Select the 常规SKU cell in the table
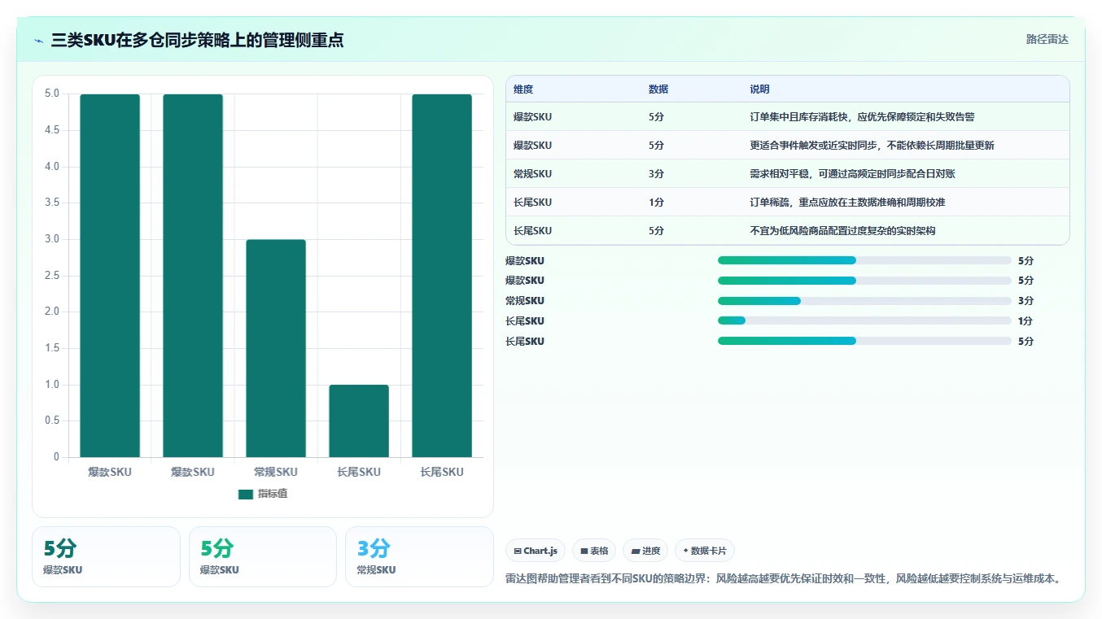The width and height of the screenshot is (1102, 619). tap(532, 174)
